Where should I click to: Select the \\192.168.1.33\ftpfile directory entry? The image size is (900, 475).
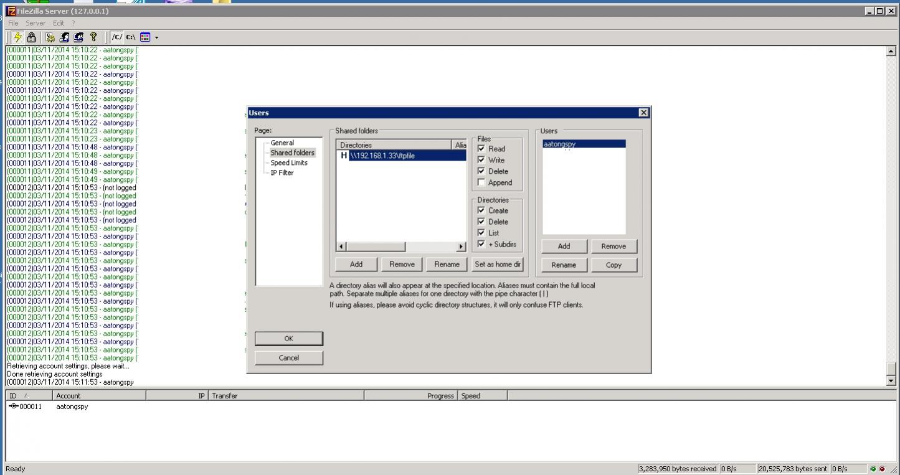point(402,156)
